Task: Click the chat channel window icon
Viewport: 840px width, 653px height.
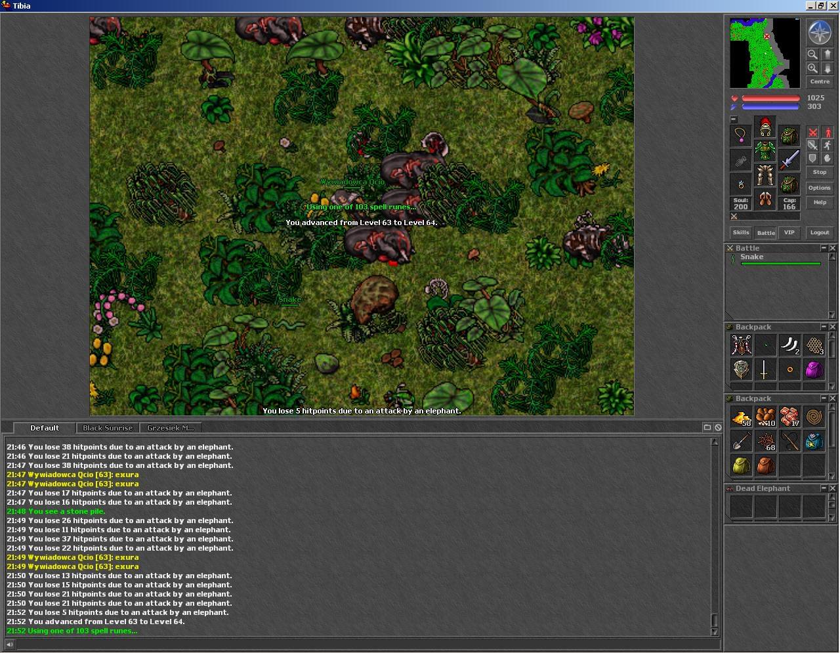Action: 707,427
